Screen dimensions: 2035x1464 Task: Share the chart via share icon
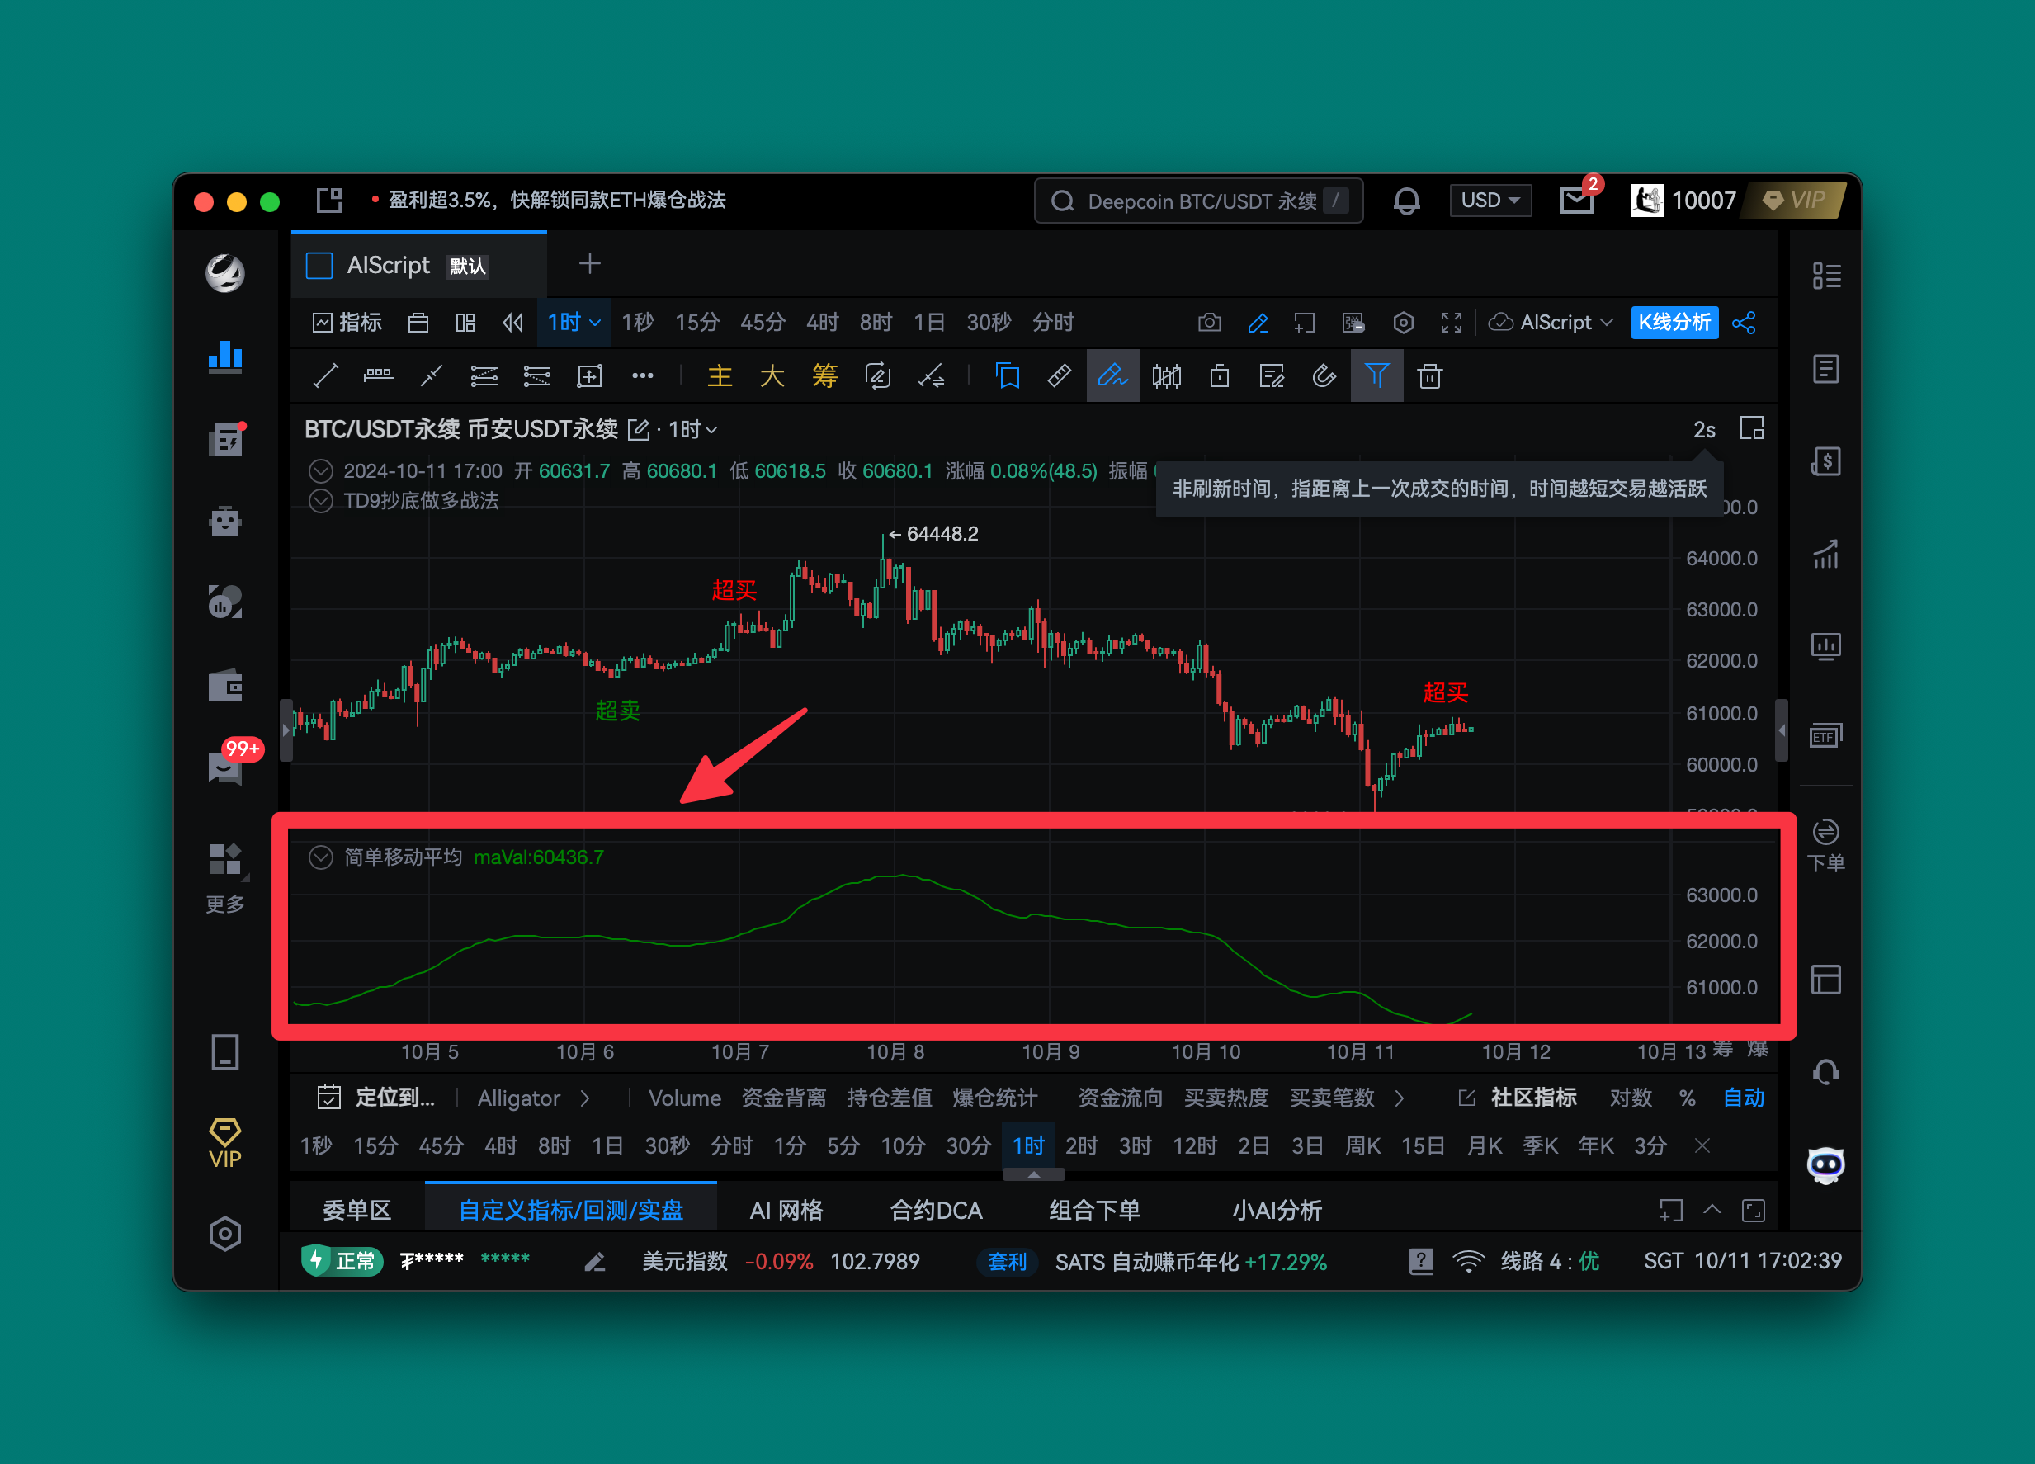tap(1744, 323)
